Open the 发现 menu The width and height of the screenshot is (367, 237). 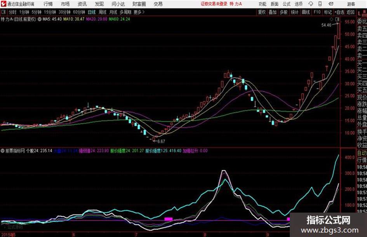[x=99, y=4]
